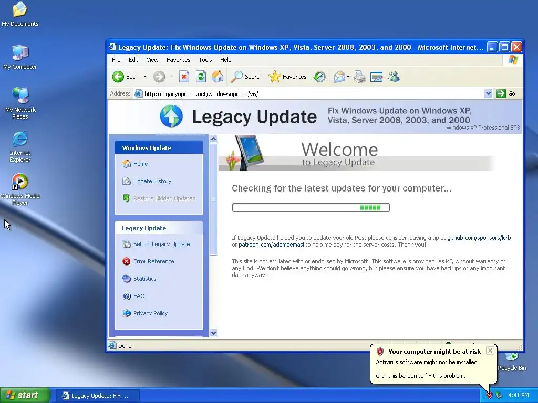Click the 'Done' status bar text
The image size is (538, 403).
(x=125, y=346)
